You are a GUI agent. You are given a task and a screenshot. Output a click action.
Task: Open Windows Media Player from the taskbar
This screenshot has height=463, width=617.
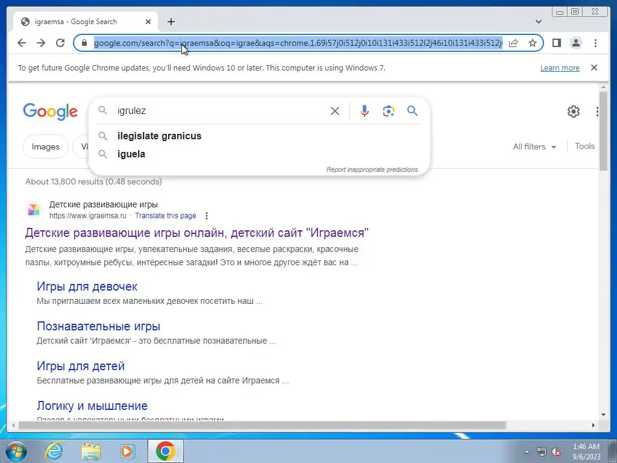pos(127,451)
